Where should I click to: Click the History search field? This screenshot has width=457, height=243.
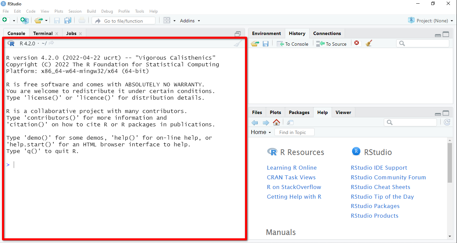tap(423, 43)
